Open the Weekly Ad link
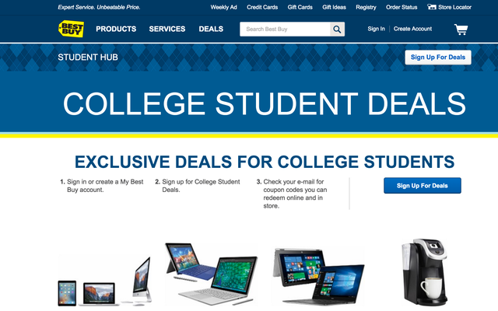This screenshot has width=498, height=311. click(x=223, y=7)
